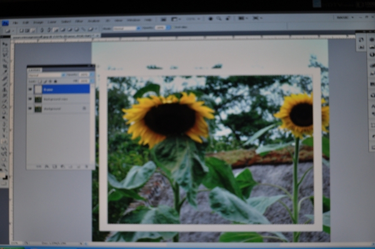
Task: Hide the frame layer with eye icon
Action: [x=30, y=89]
